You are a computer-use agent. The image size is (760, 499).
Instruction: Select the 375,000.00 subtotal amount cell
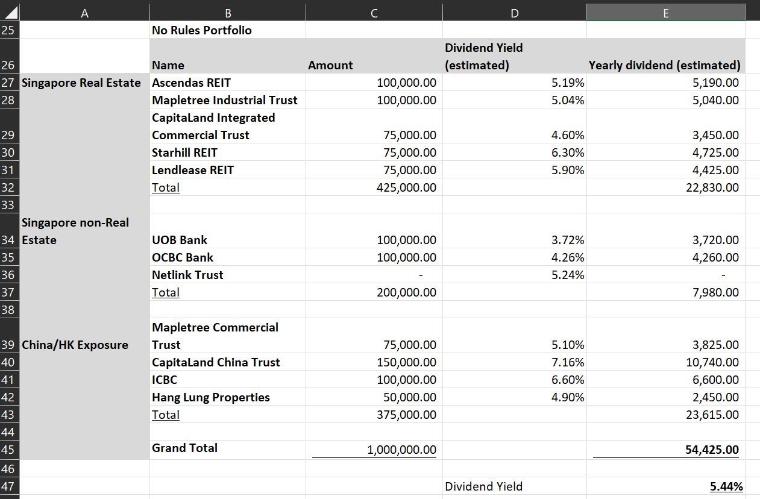[x=374, y=415]
